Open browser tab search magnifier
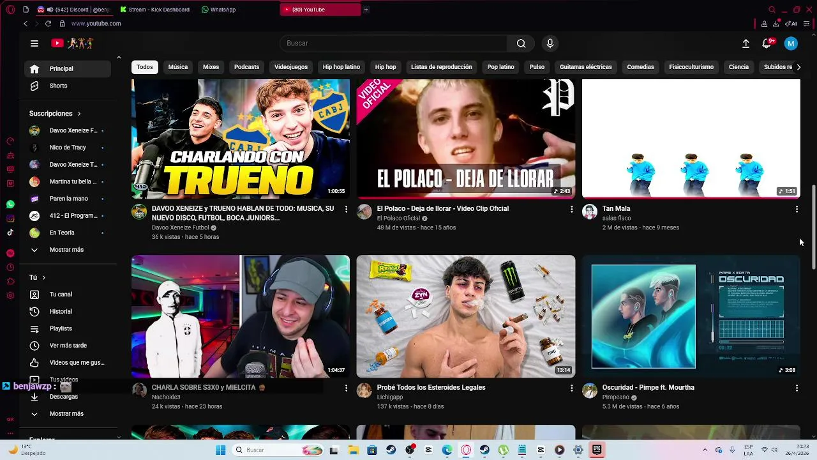The height and width of the screenshot is (460, 817). [x=772, y=10]
